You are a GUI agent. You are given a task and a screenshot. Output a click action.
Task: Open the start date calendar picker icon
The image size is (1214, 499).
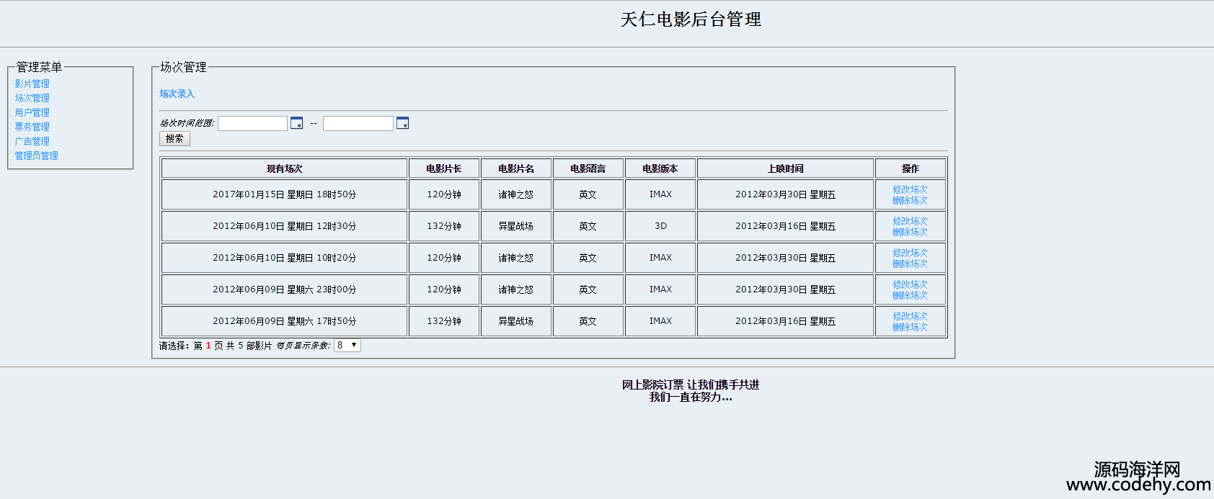tap(296, 123)
